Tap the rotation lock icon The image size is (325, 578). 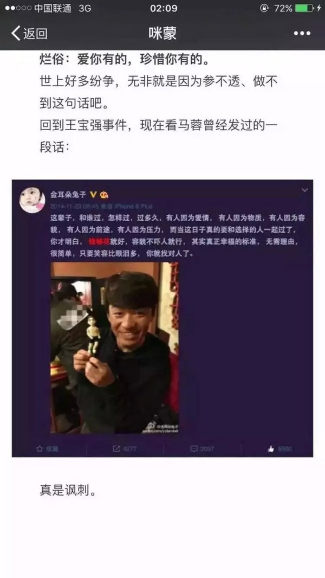pyautogui.click(x=264, y=8)
